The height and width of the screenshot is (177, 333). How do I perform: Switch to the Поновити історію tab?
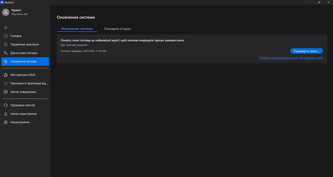click(x=118, y=29)
